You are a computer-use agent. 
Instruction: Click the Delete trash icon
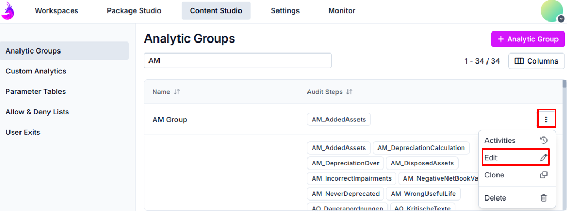544,198
